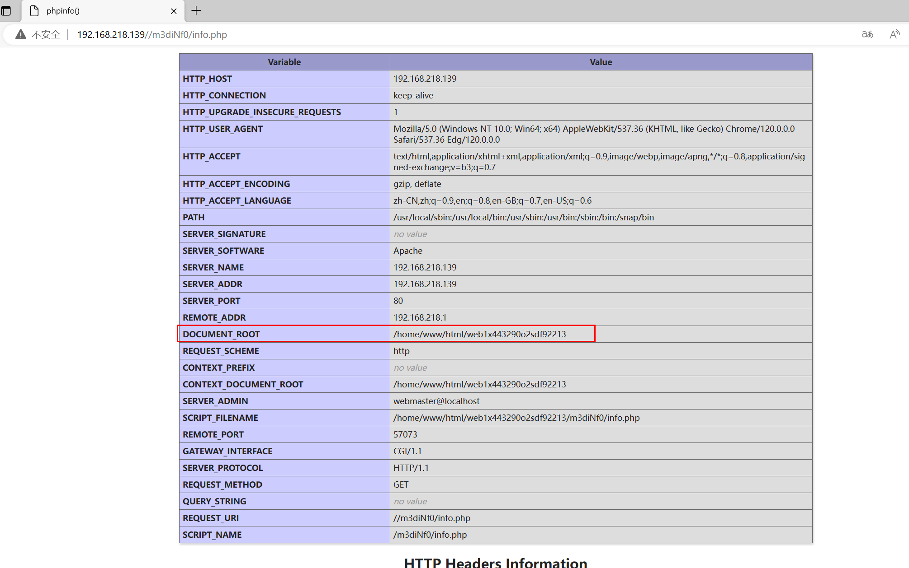Click keep-alive value
This screenshot has height=568, width=909.
(413, 95)
